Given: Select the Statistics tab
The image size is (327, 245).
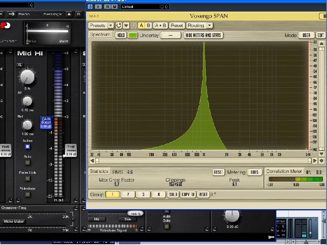Looking at the screenshot, I should coord(99,171).
